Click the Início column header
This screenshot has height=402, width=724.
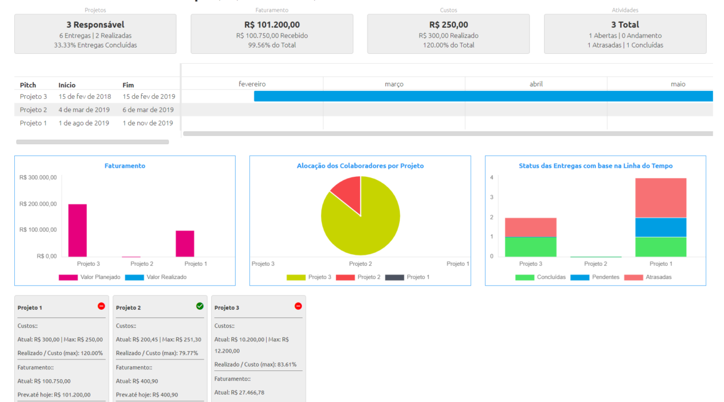(x=67, y=85)
